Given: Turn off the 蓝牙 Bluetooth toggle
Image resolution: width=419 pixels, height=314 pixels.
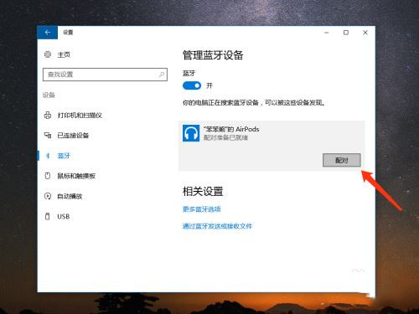Looking at the screenshot, I should 192,85.
